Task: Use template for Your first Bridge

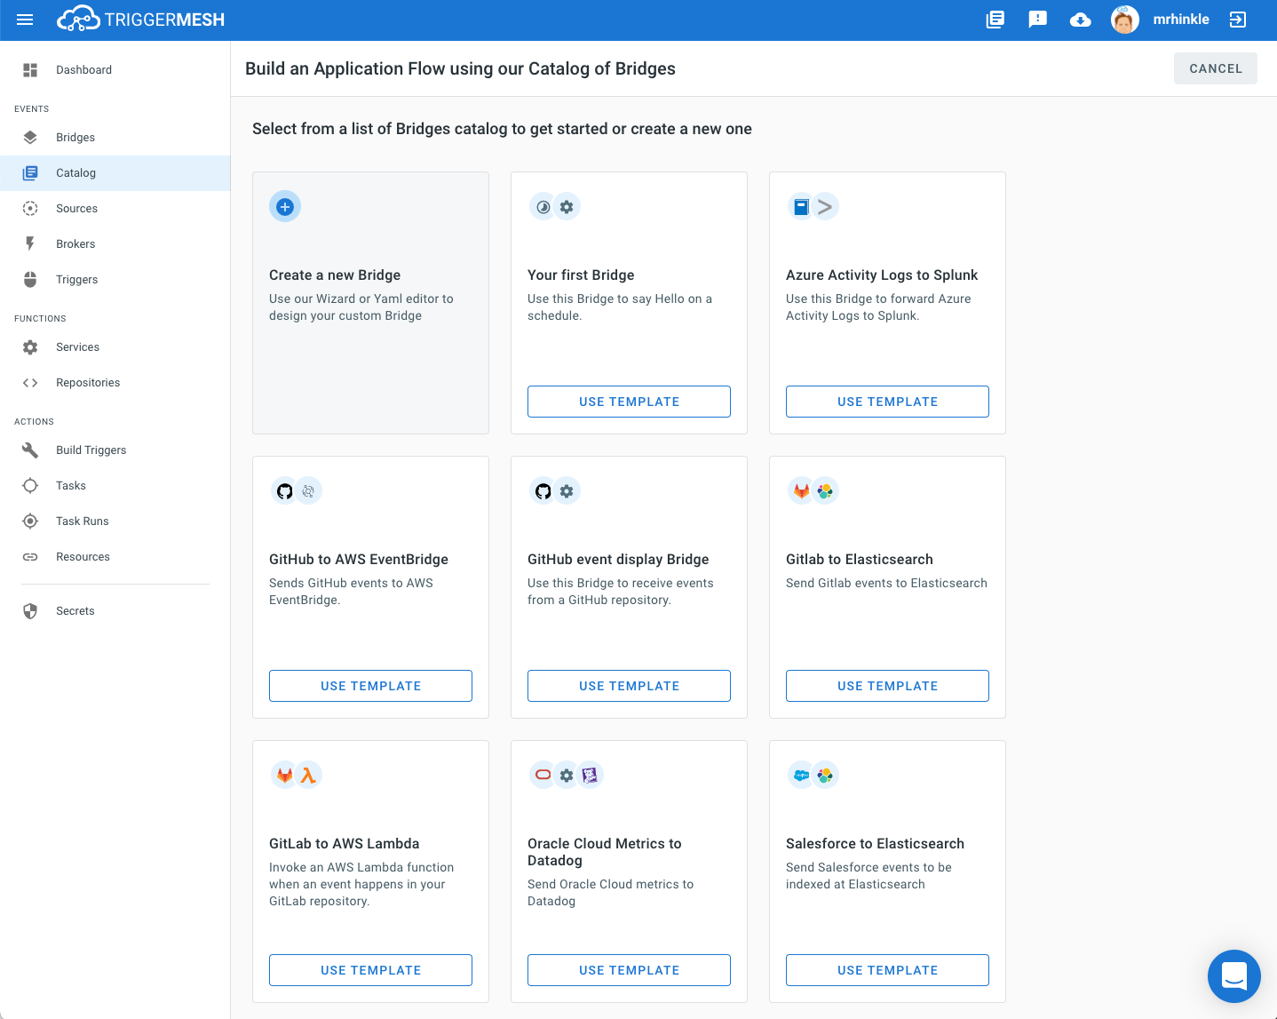Action: [x=629, y=402]
